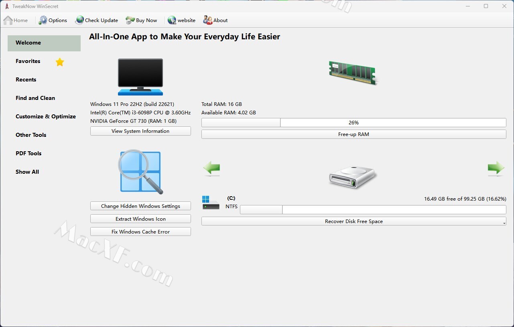This screenshot has width=514, height=327.
Task: Click the Favorites gold star icon
Action: click(x=60, y=62)
